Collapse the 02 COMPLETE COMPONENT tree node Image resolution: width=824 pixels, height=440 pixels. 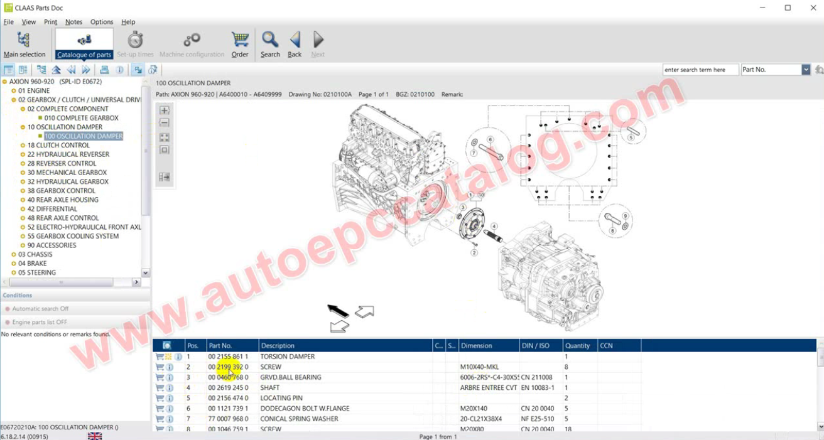pyautogui.click(x=23, y=109)
